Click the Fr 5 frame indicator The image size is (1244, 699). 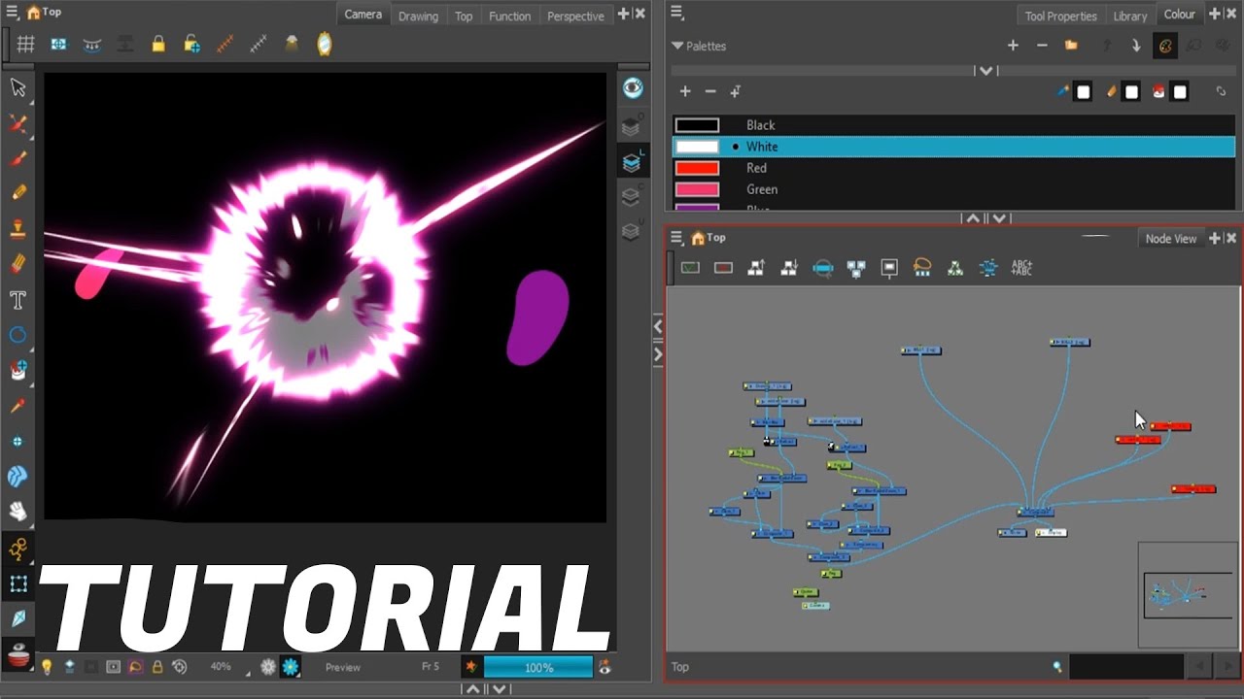point(431,667)
